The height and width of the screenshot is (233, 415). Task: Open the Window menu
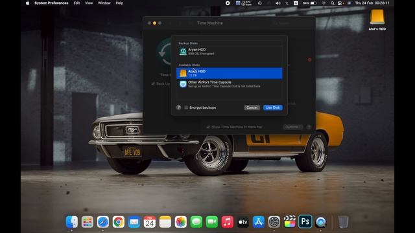(104, 3)
